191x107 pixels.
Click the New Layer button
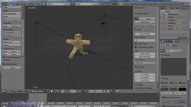pos(145,22)
